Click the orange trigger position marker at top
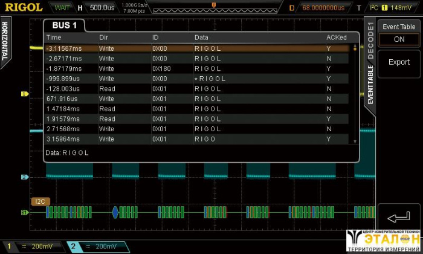Screen dimensions: 423x254 (213, 5)
